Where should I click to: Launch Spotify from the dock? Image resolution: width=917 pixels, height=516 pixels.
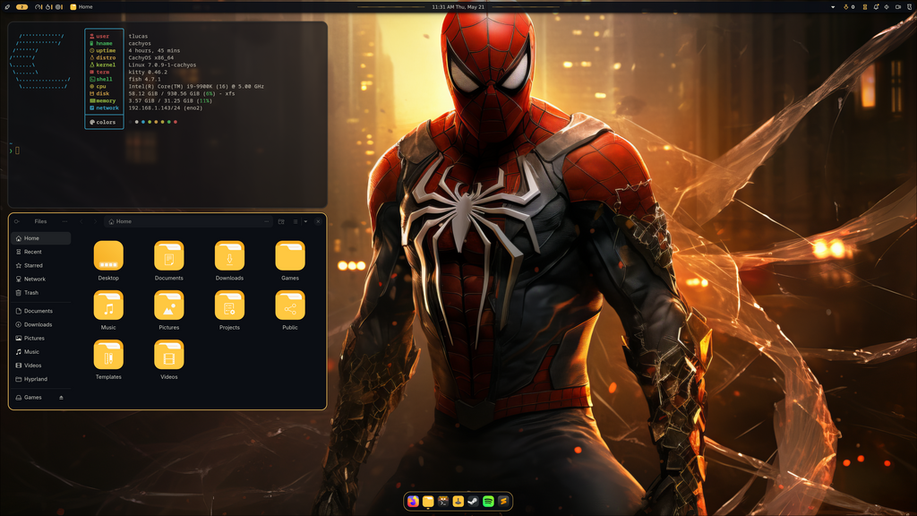488,502
